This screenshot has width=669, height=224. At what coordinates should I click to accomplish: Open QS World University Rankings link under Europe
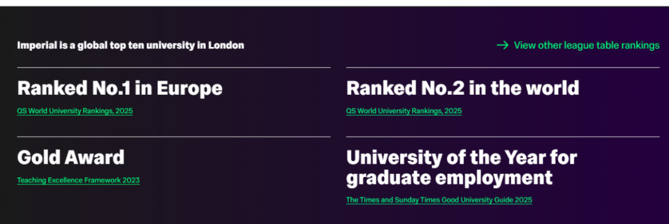click(x=75, y=111)
